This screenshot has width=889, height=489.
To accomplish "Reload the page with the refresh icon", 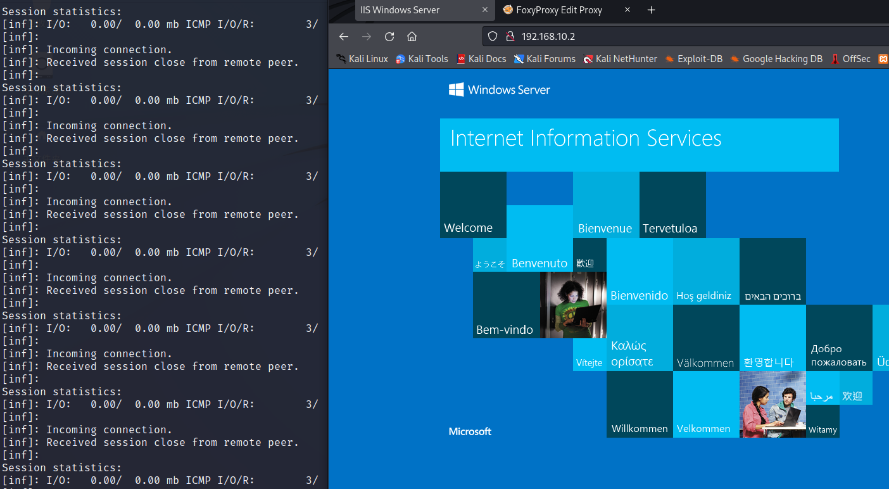I will (389, 36).
